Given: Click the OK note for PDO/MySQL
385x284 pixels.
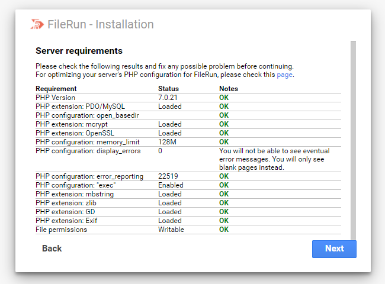Looking at the screenshot, I should (224, 106).
